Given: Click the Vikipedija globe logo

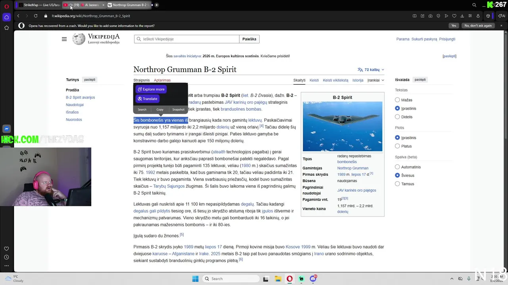Looking at the screenshot, I should (x=79, y=39).
